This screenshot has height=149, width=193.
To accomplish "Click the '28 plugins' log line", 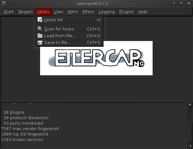I will click(14, 112).
